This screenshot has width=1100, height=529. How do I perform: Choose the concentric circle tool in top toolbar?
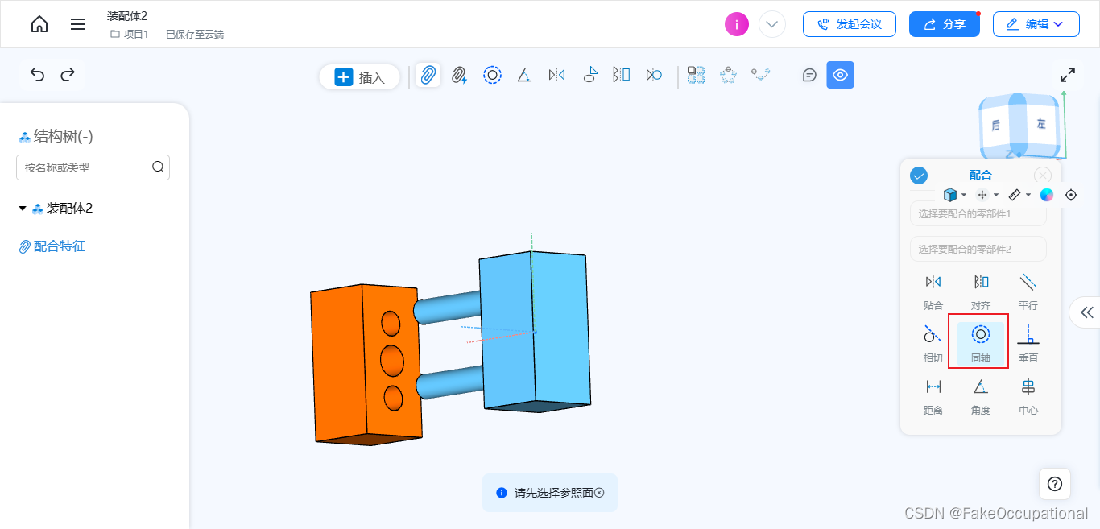coord(492,75)
